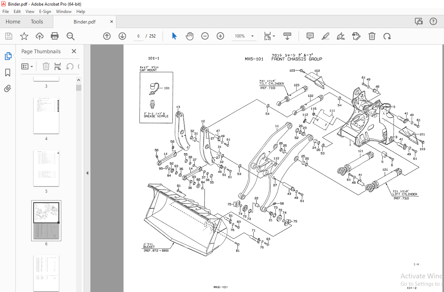Open the E-Sign menu
This screenshot has height=292, width=444.
[45, 12]
